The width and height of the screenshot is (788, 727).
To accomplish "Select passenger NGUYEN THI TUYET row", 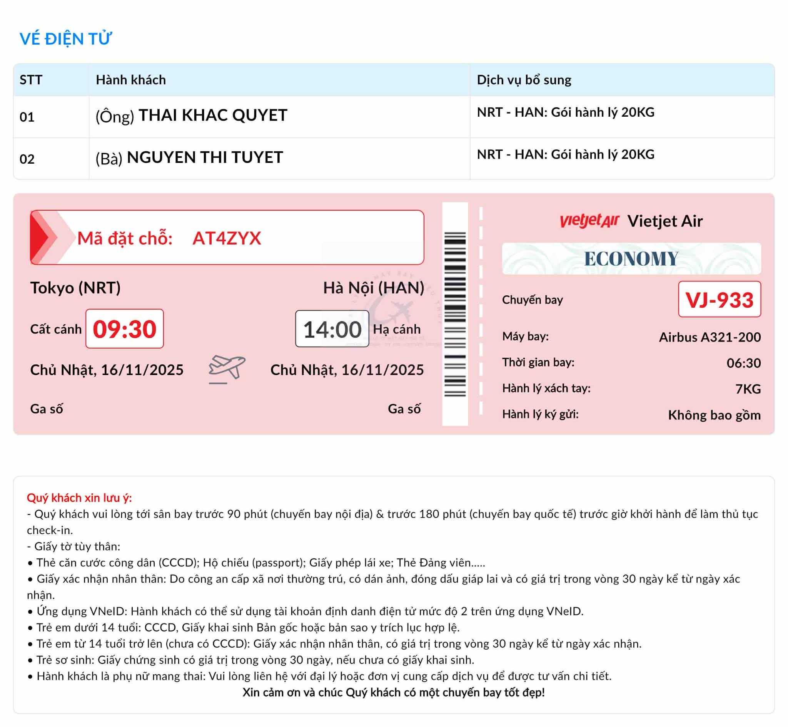I will pos(204,158).
